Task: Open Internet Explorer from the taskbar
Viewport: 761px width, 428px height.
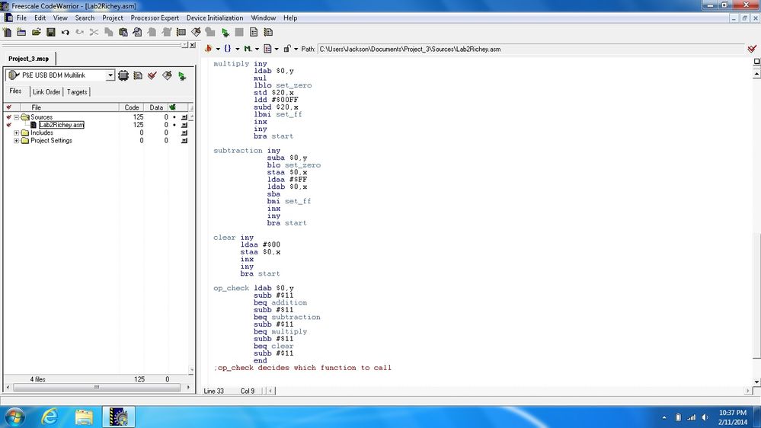Action: click(50, 417)
